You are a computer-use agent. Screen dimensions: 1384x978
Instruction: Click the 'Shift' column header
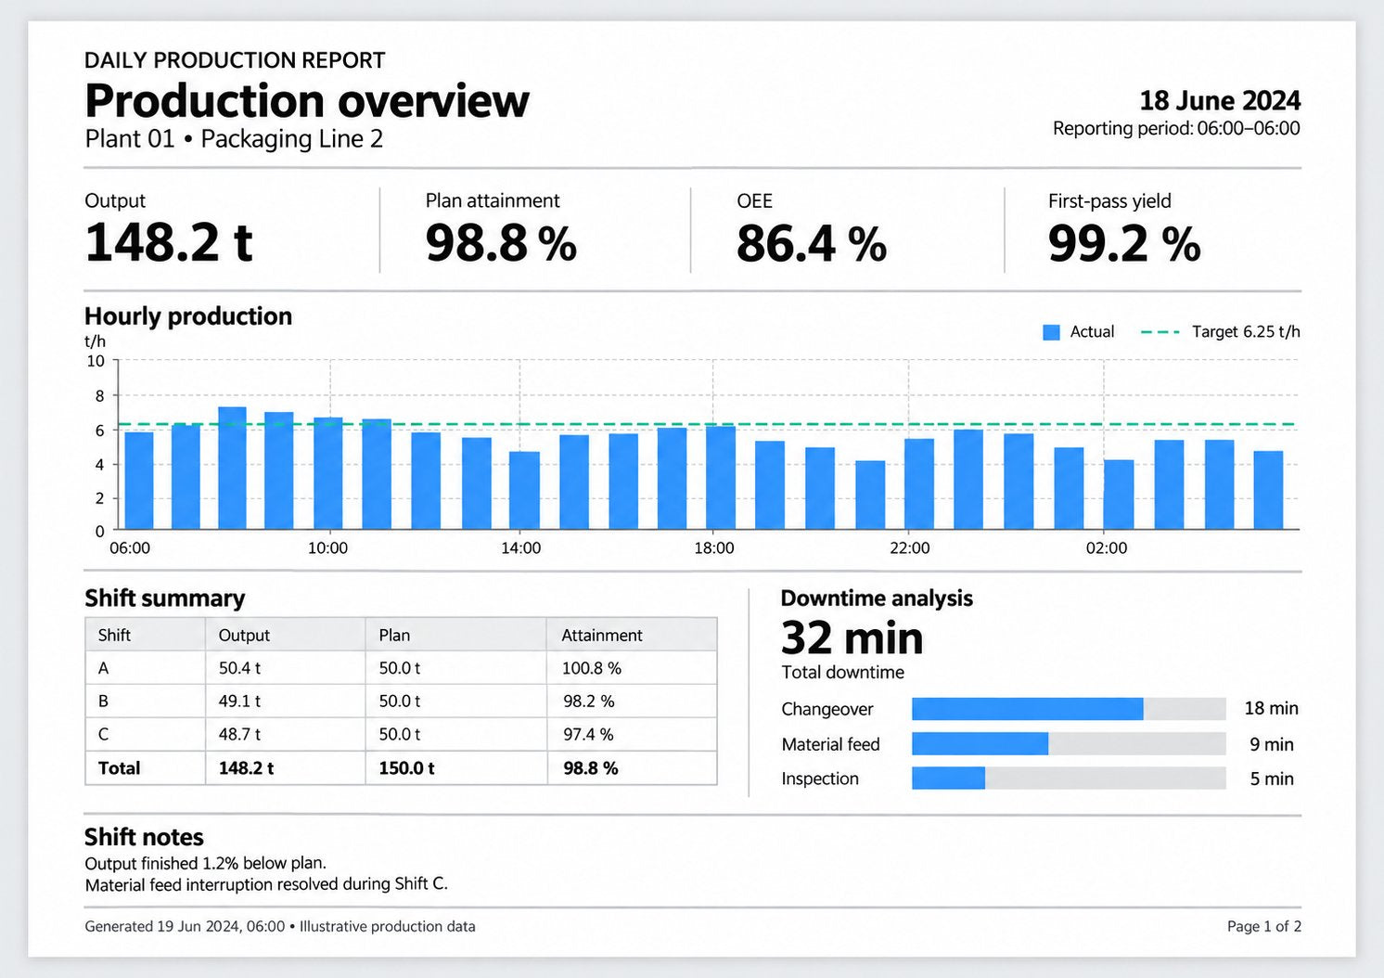point(114,636)
